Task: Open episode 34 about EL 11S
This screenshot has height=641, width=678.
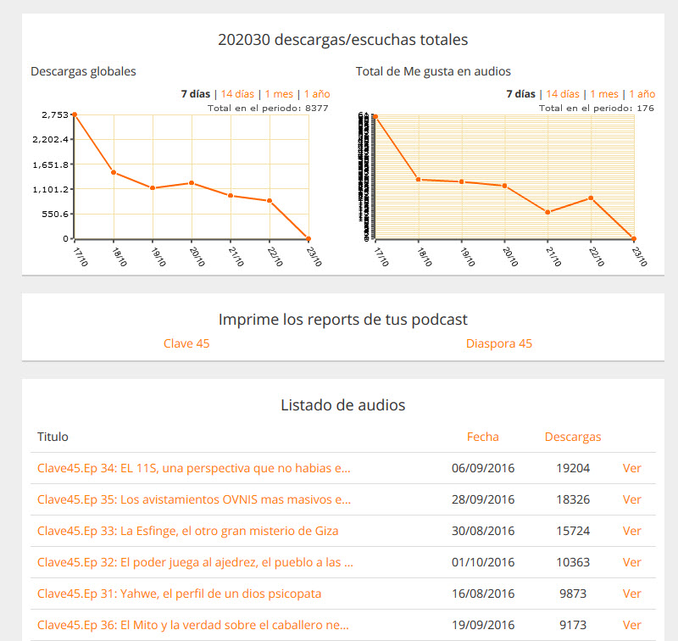Action: [x=193, y=468]
